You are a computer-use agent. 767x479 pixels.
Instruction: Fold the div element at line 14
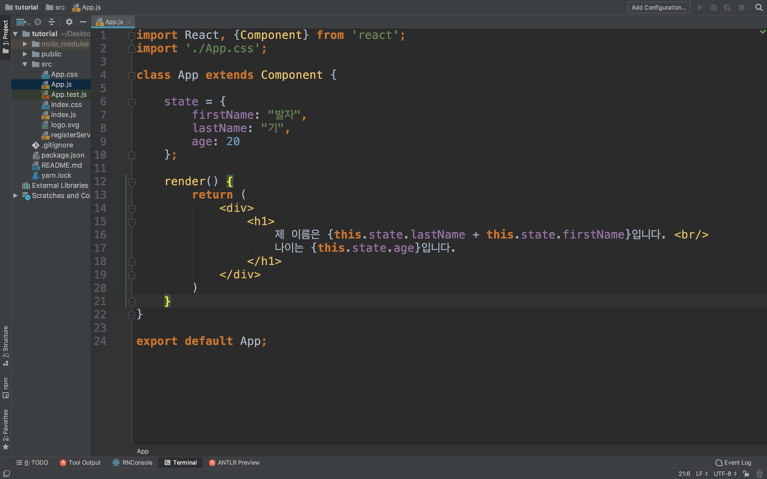pyautogui.click(x=131, y=208)
